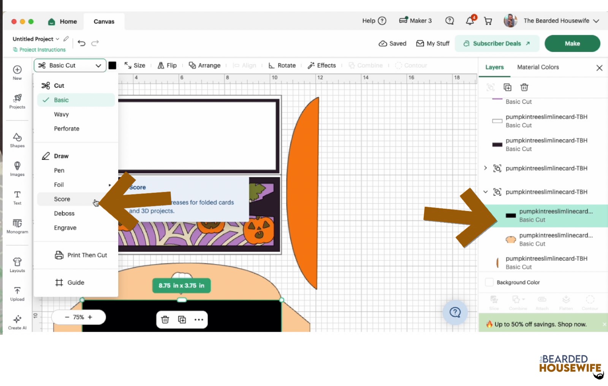Select the Text tool
The height and width of the screenshot is (386, 608).
[x=17, y=198]
